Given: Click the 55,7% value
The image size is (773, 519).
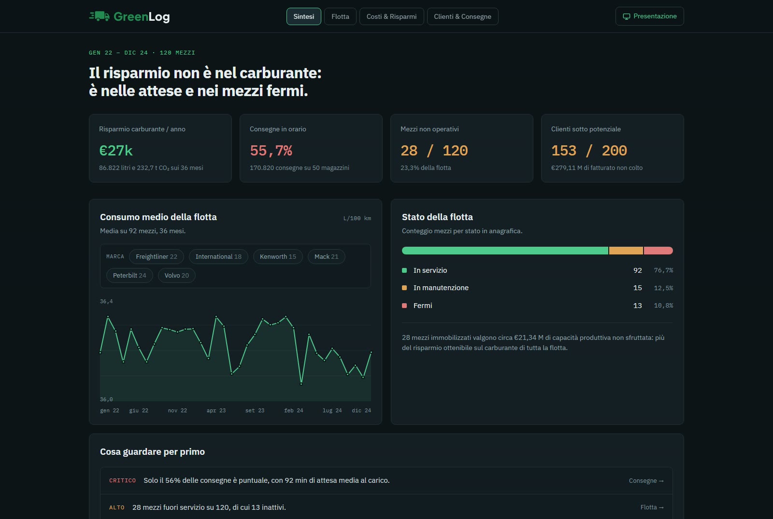Looking at the screenshot, I should click(271, 151).
